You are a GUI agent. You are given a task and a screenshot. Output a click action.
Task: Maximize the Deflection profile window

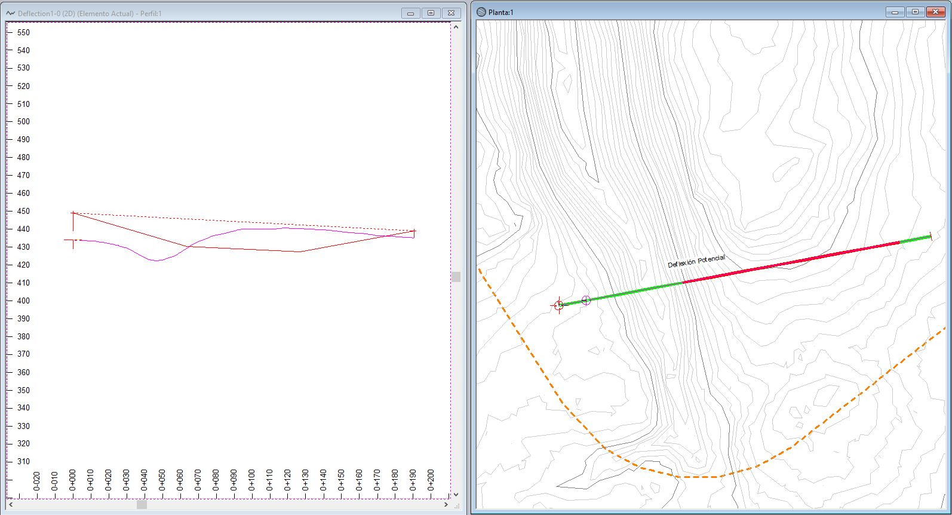tap(431, 13)
